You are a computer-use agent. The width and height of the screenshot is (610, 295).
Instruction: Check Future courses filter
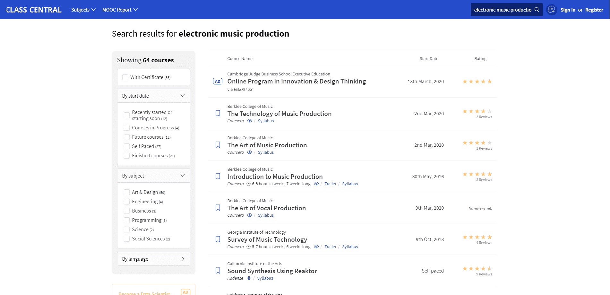tap(127, 137)
